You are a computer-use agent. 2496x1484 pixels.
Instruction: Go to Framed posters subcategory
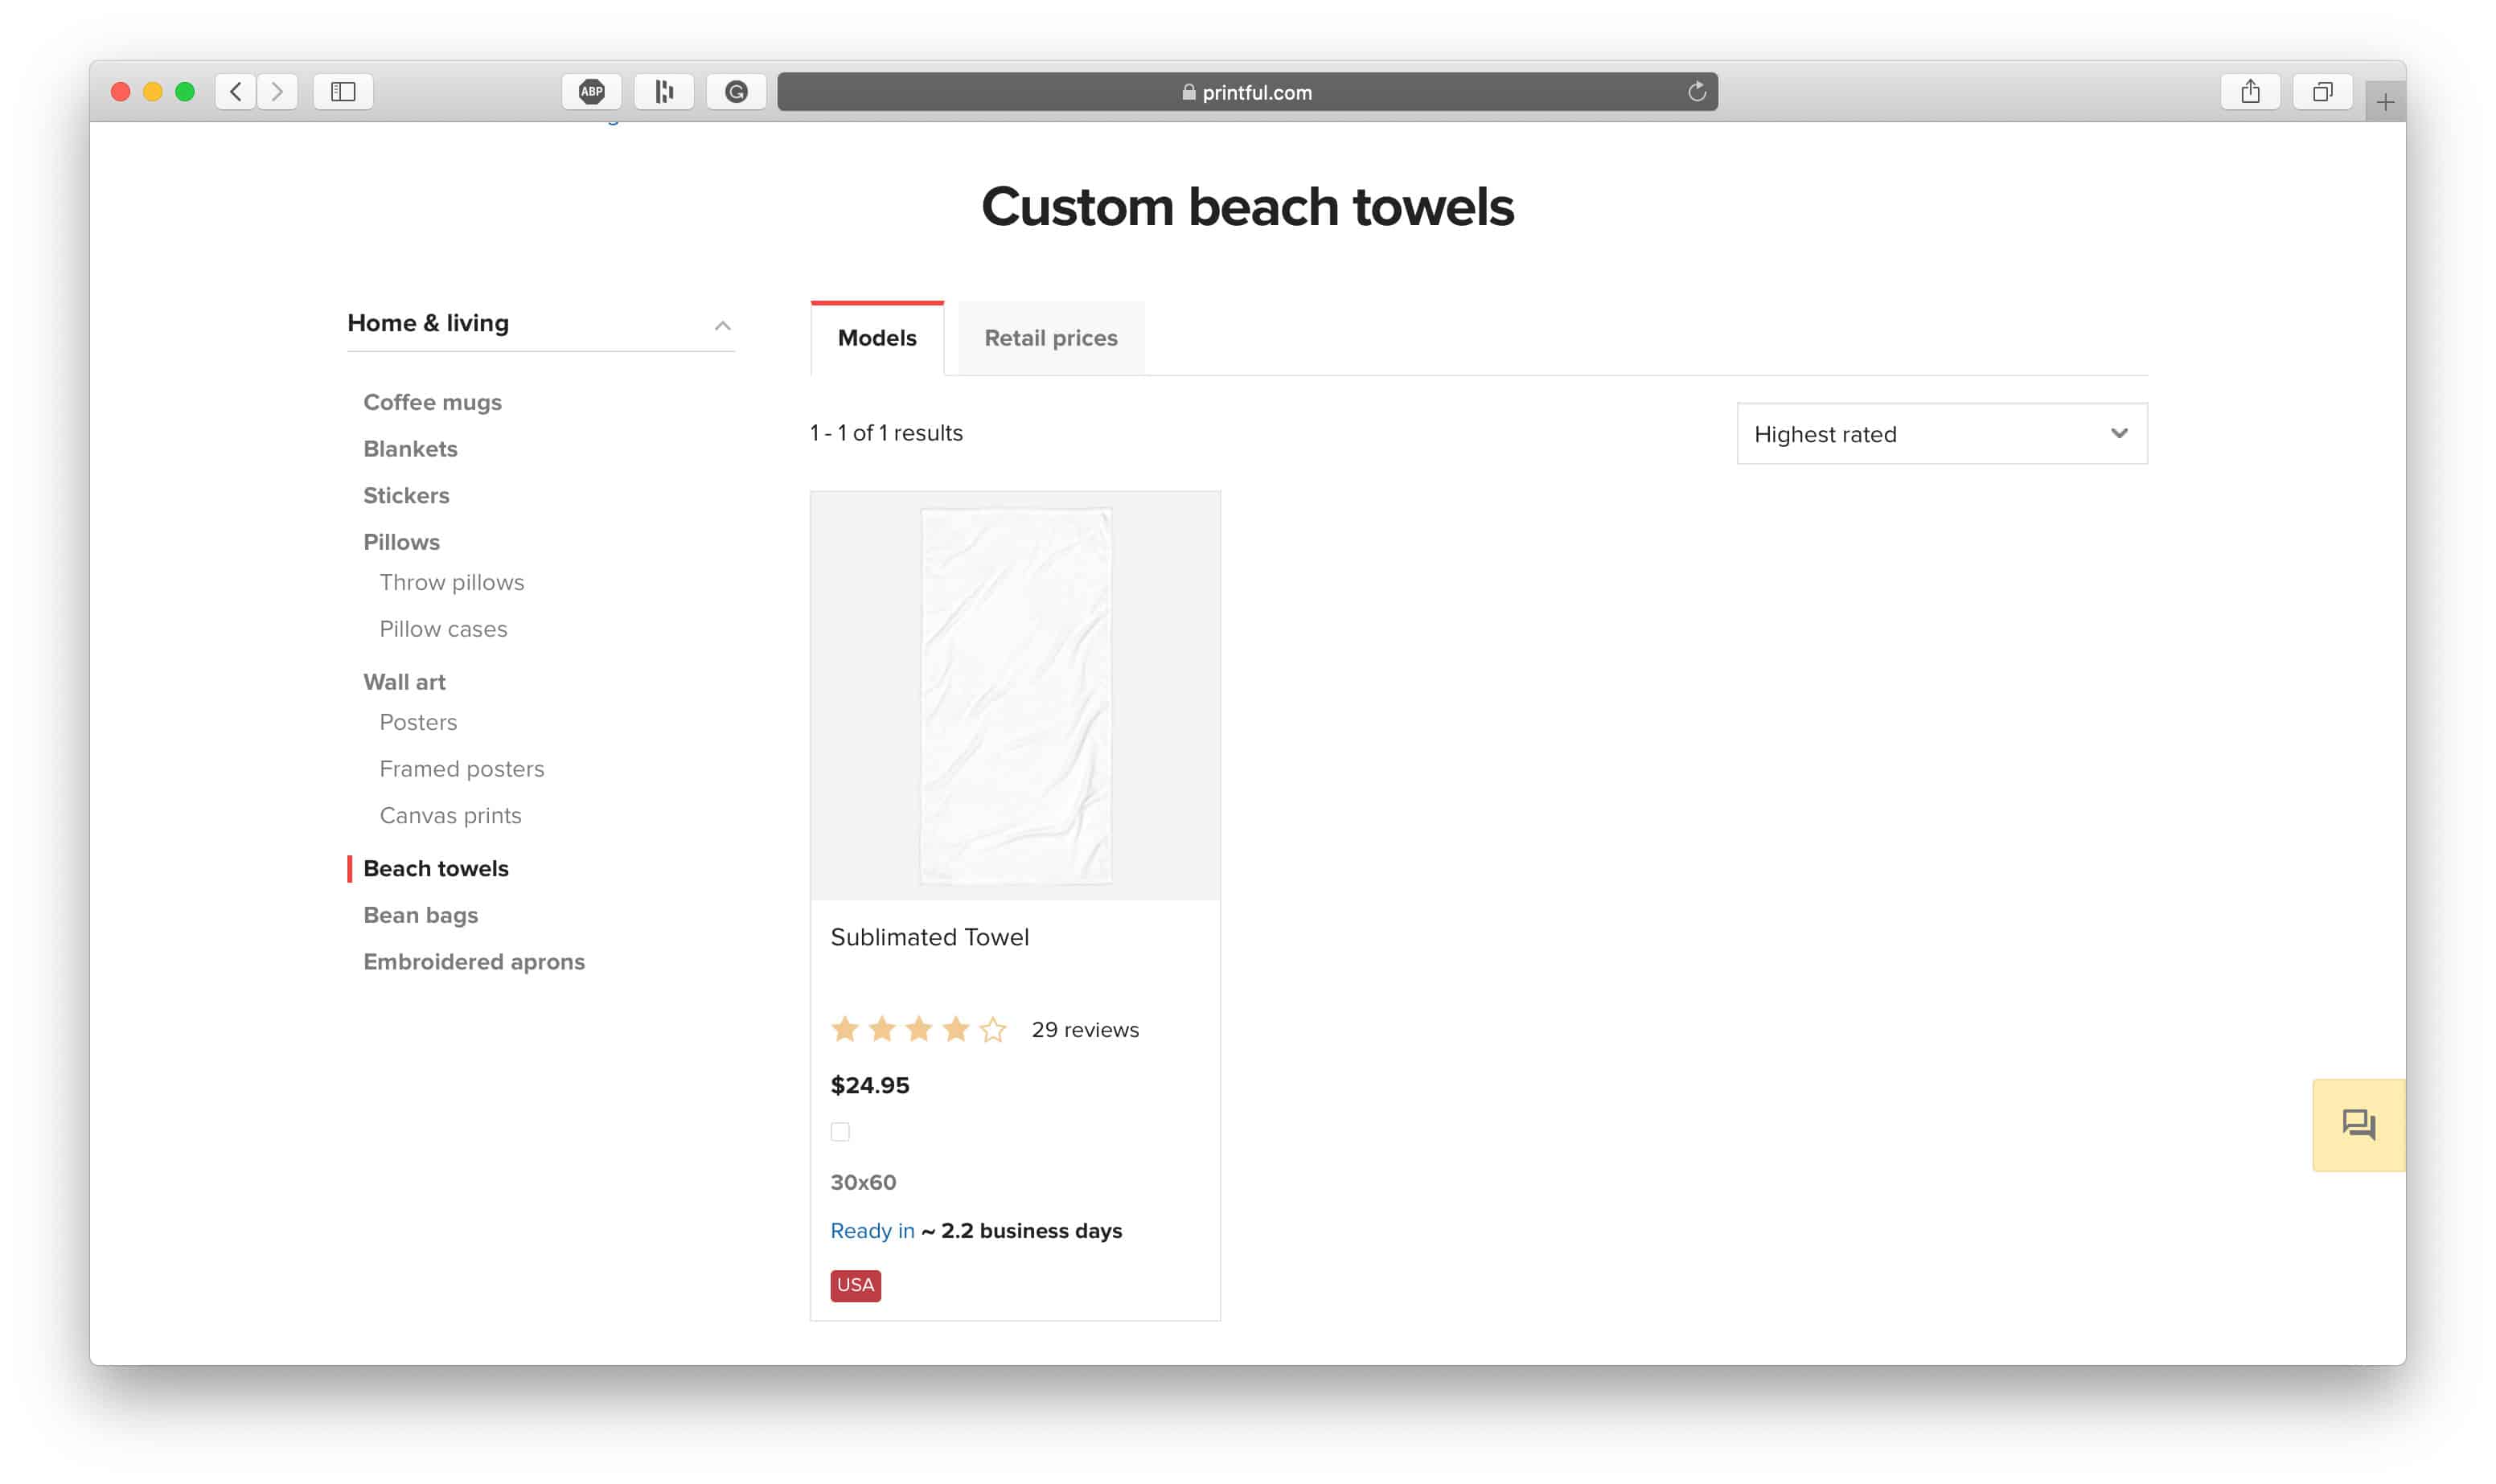tap(462, 769)
